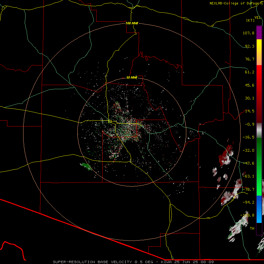Viewport: 264px width, 264px height.
Task: Click the Super-Resolution Base Velocity caption
Action: 133,262
